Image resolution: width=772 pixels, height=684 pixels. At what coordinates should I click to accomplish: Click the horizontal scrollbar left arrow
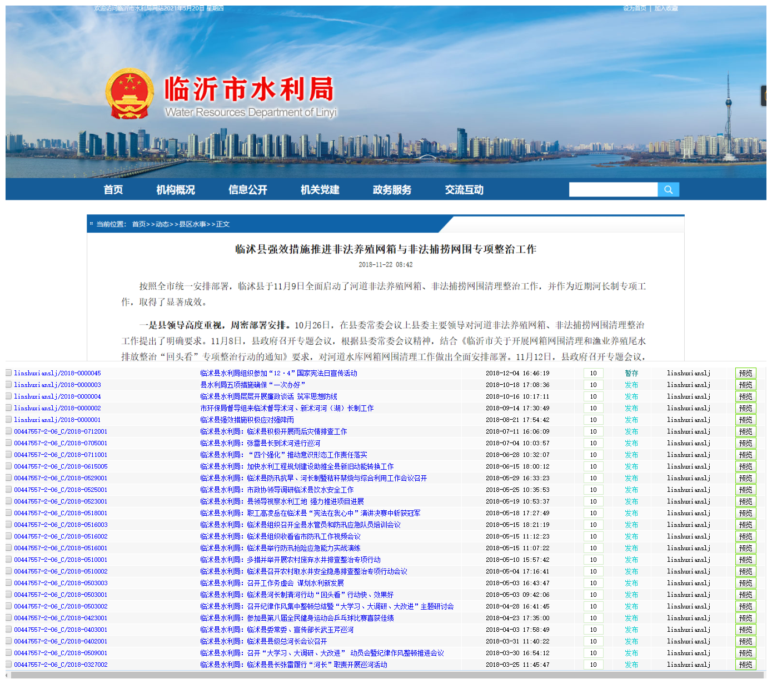(7, 675)
